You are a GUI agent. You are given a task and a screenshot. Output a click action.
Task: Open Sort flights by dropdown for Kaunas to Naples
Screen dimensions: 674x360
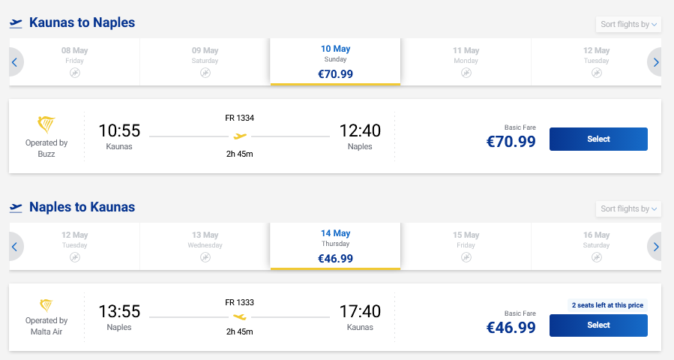628,25
